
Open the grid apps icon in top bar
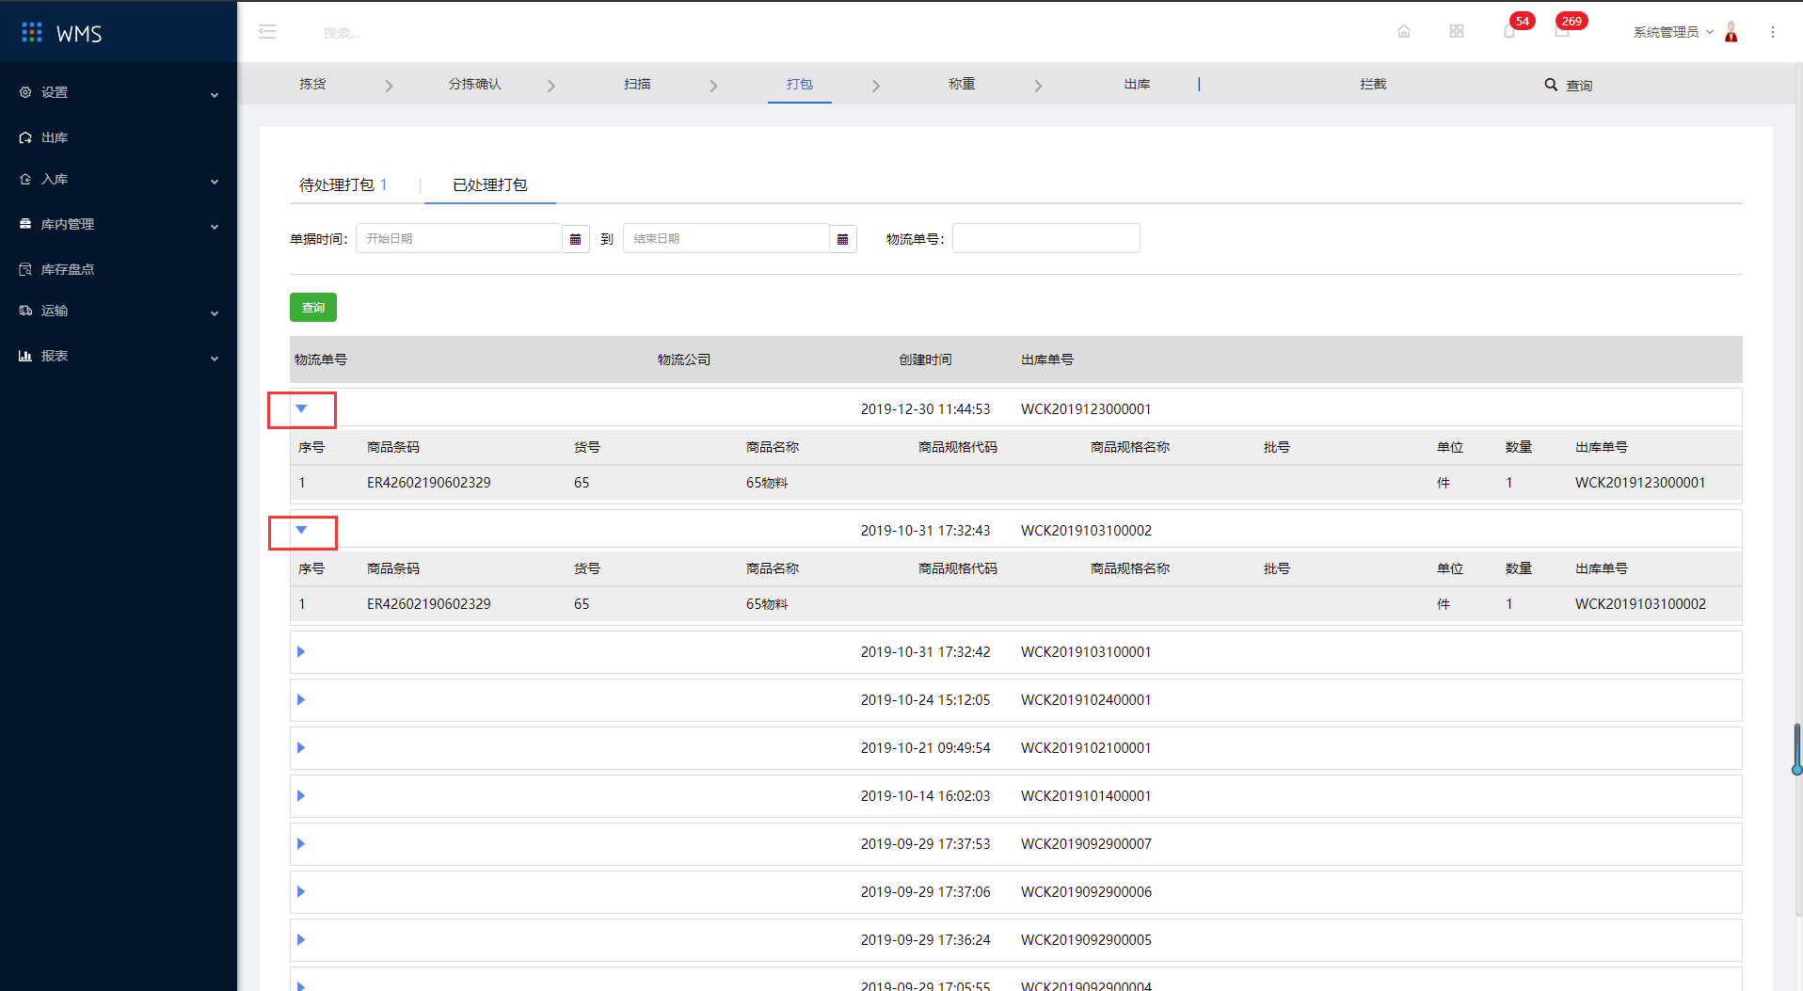(1457, 31)
